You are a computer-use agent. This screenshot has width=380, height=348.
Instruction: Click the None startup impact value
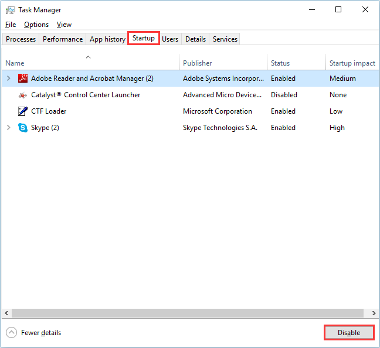click(338, 95)
